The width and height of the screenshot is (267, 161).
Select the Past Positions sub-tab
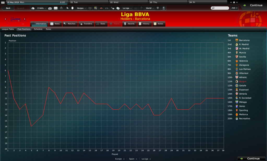(24, 29)
